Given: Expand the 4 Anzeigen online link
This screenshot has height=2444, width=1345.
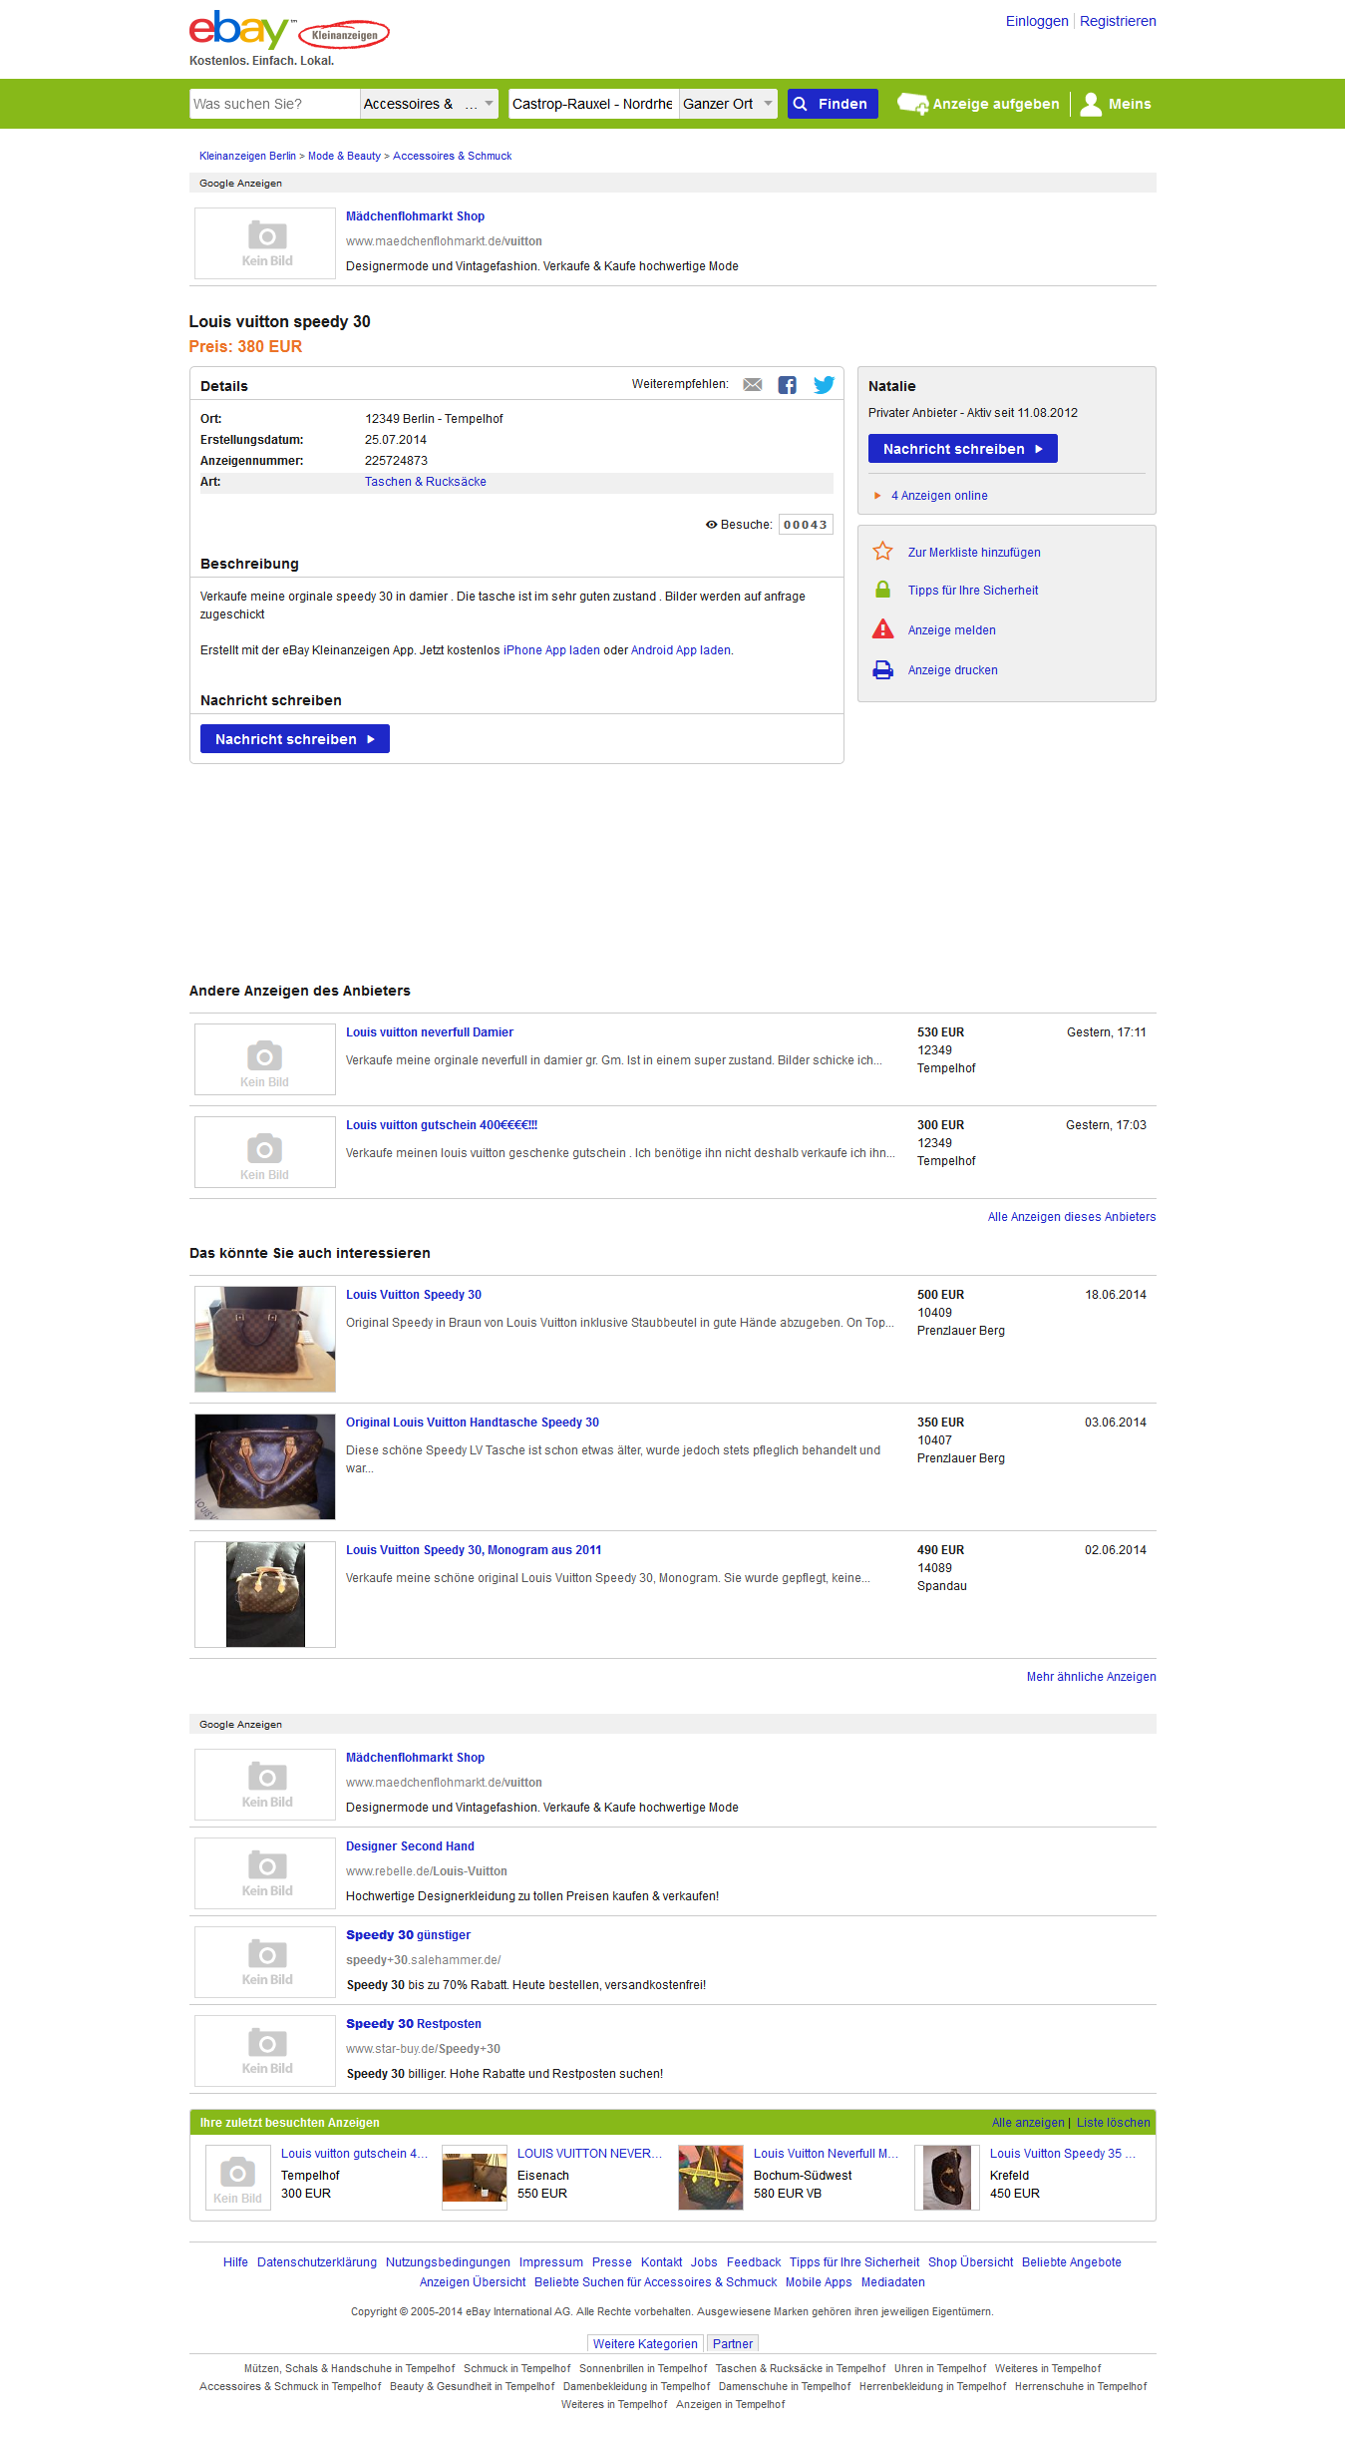Looking at the screenshot, I should pos(939,496).
